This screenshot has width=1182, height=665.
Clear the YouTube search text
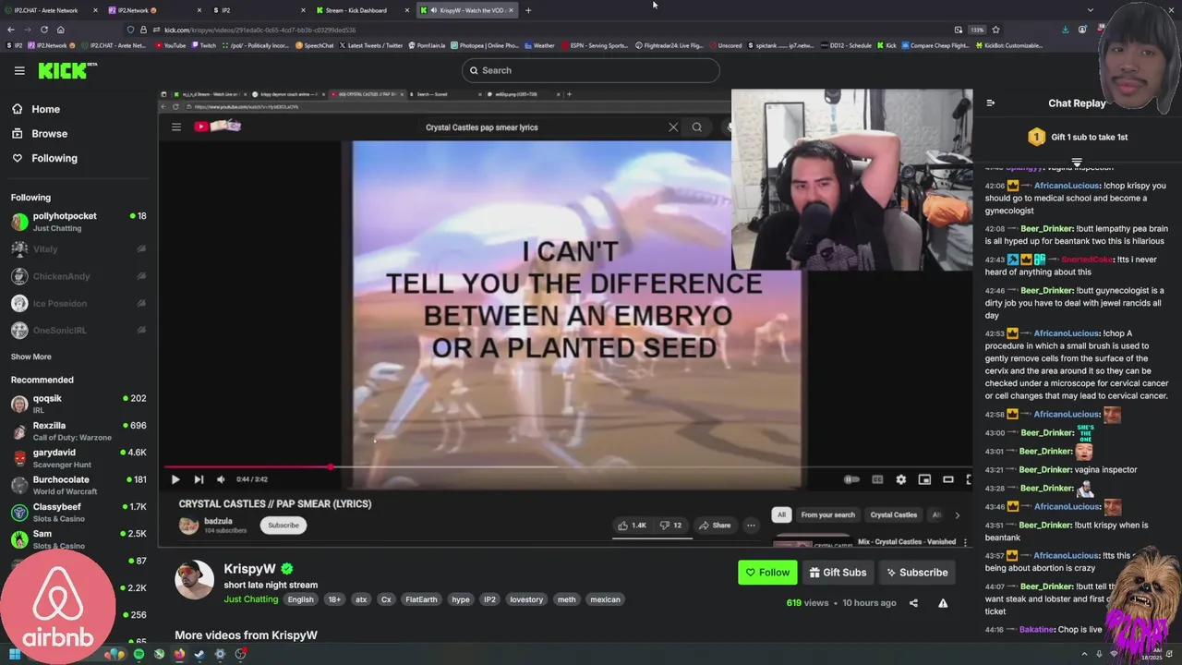pyautogui.click(x=673, y=127)
